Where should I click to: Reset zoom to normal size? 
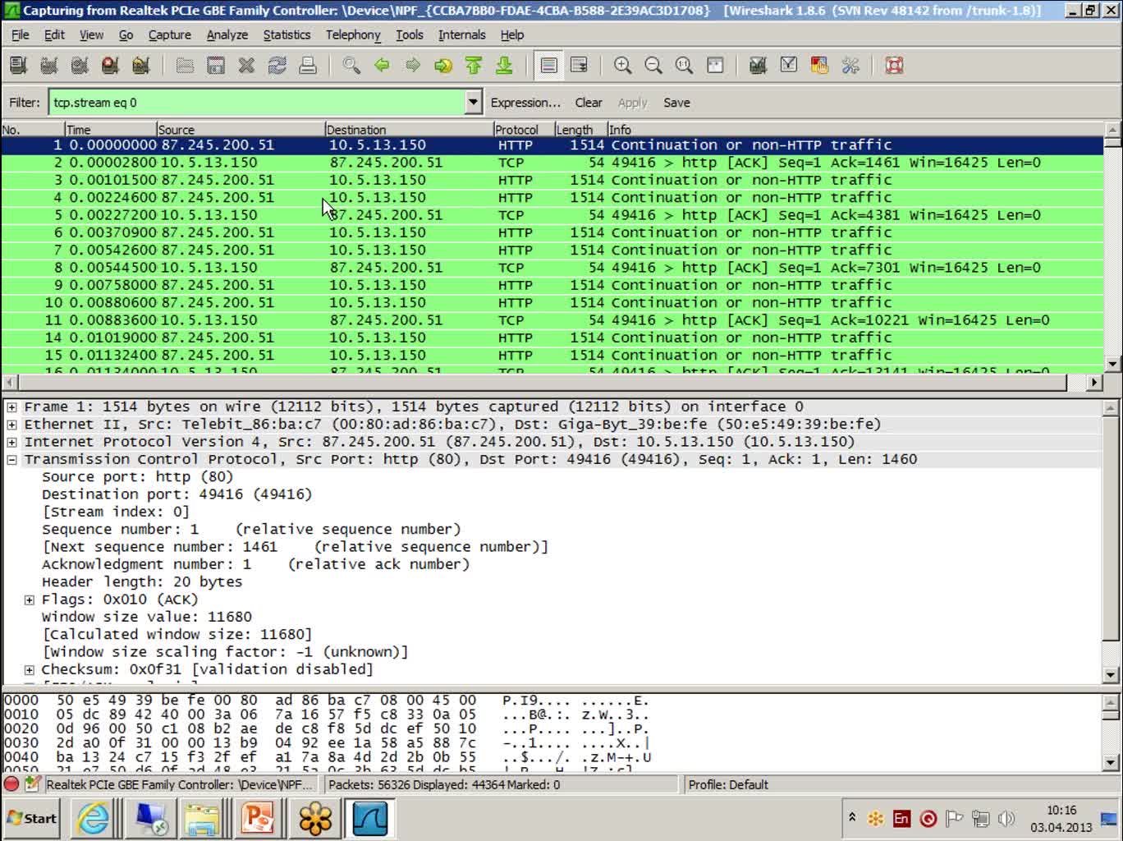684,66
